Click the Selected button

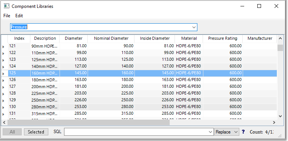pos(36,132)
